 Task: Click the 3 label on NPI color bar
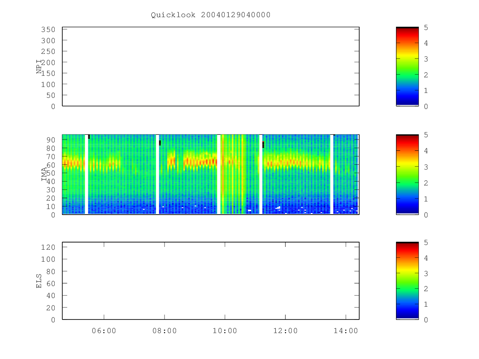click(x=426, y=59)
